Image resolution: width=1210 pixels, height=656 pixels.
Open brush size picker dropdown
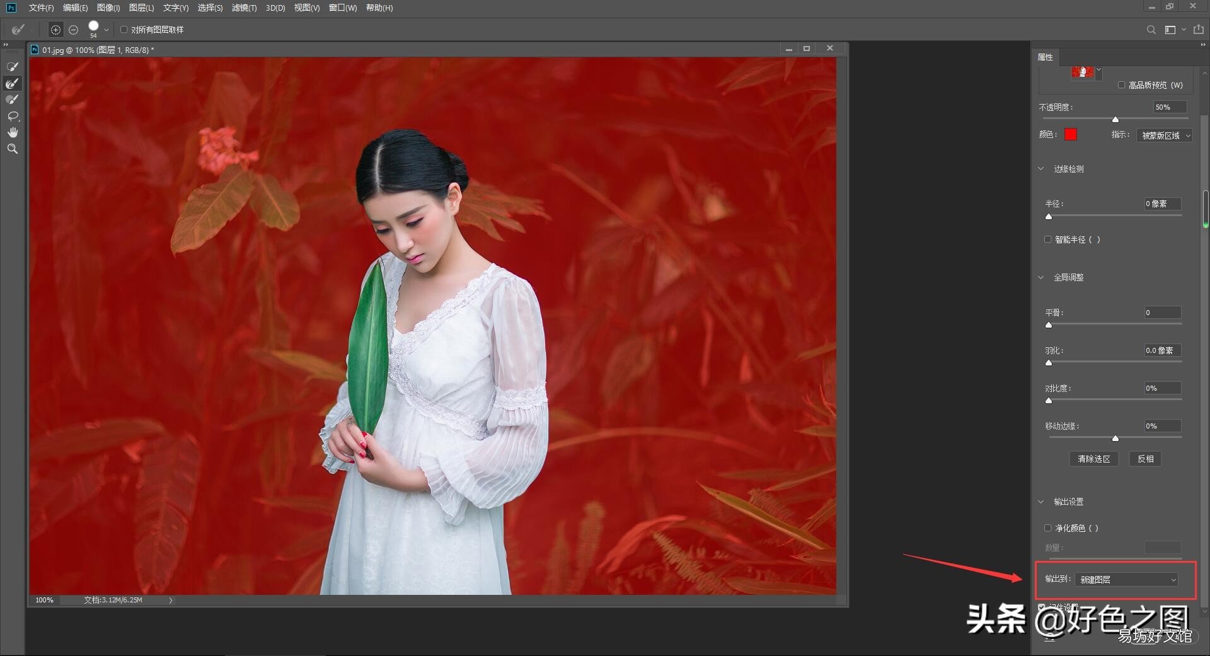point(107,30)
